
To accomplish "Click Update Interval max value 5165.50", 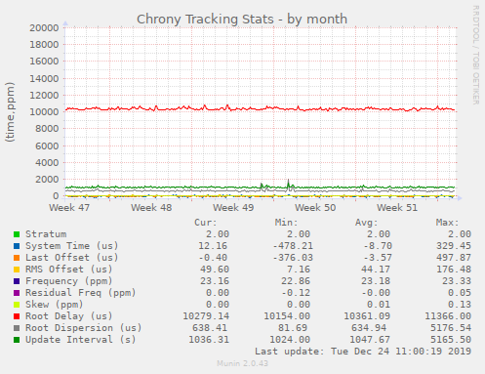I will pos(451,340).
